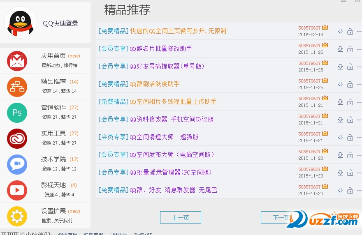Open QQ资料修改器 手机空间协议版 link

click(172, 119)
